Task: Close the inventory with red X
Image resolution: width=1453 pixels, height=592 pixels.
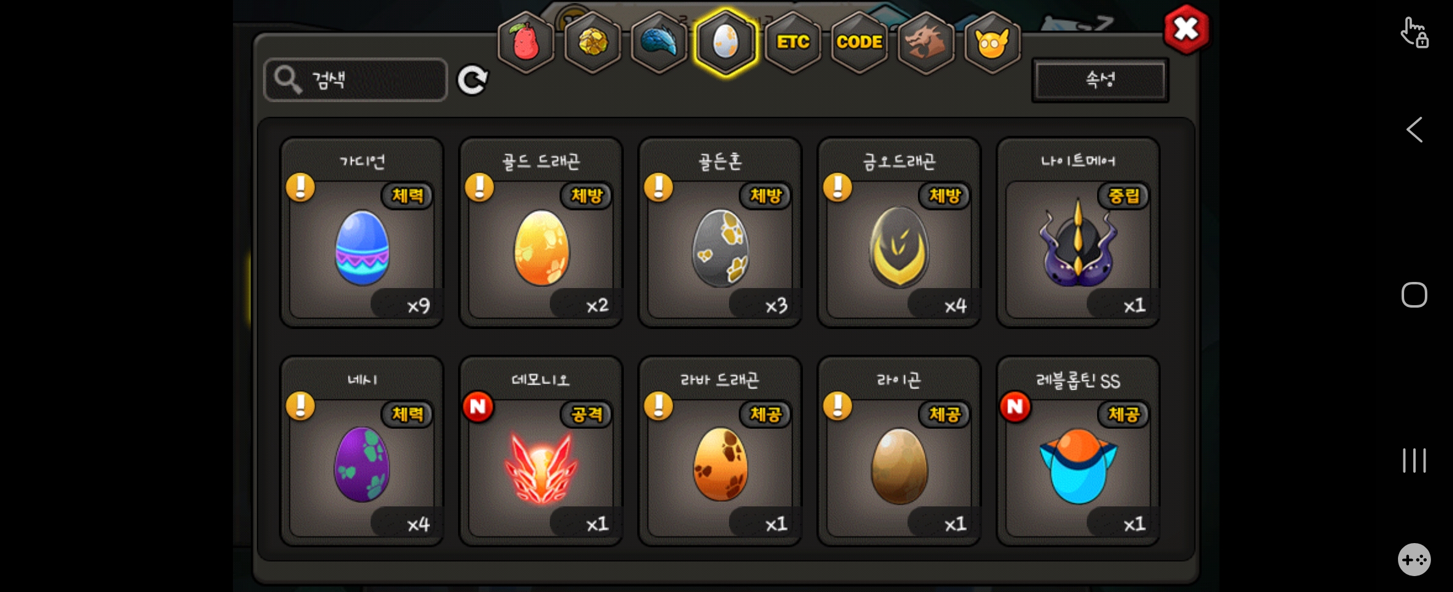Action: click(x=1186, y=29)
